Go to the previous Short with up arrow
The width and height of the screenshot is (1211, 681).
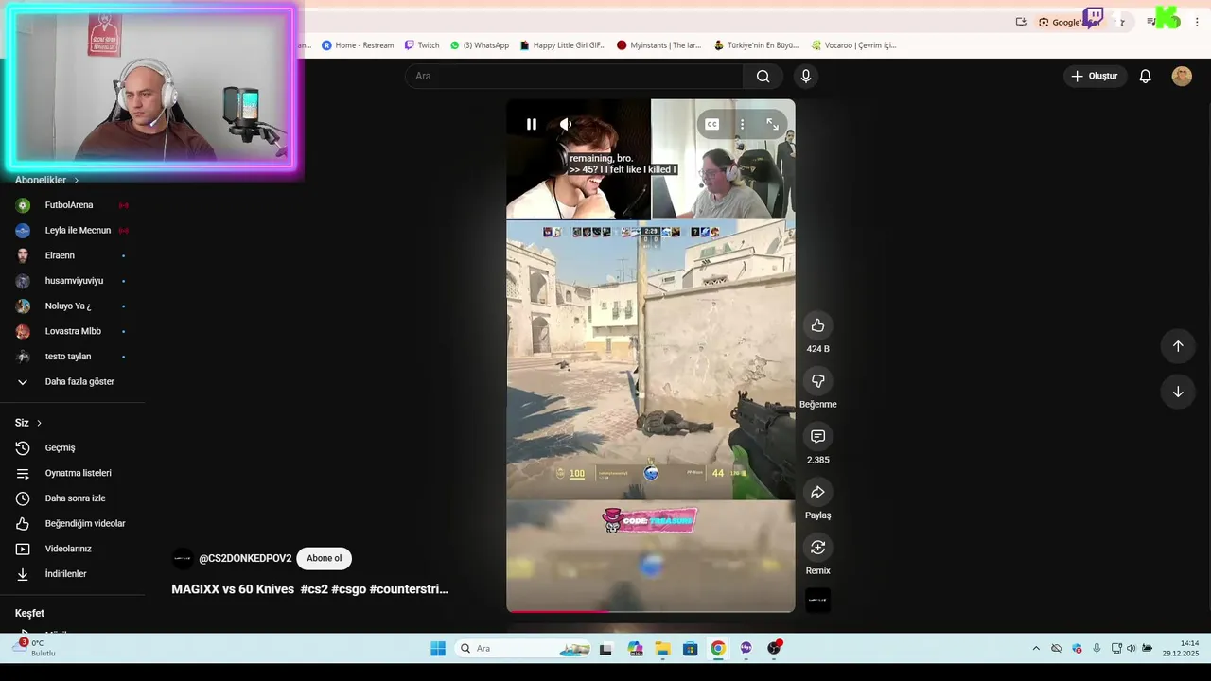point(1178,346)
